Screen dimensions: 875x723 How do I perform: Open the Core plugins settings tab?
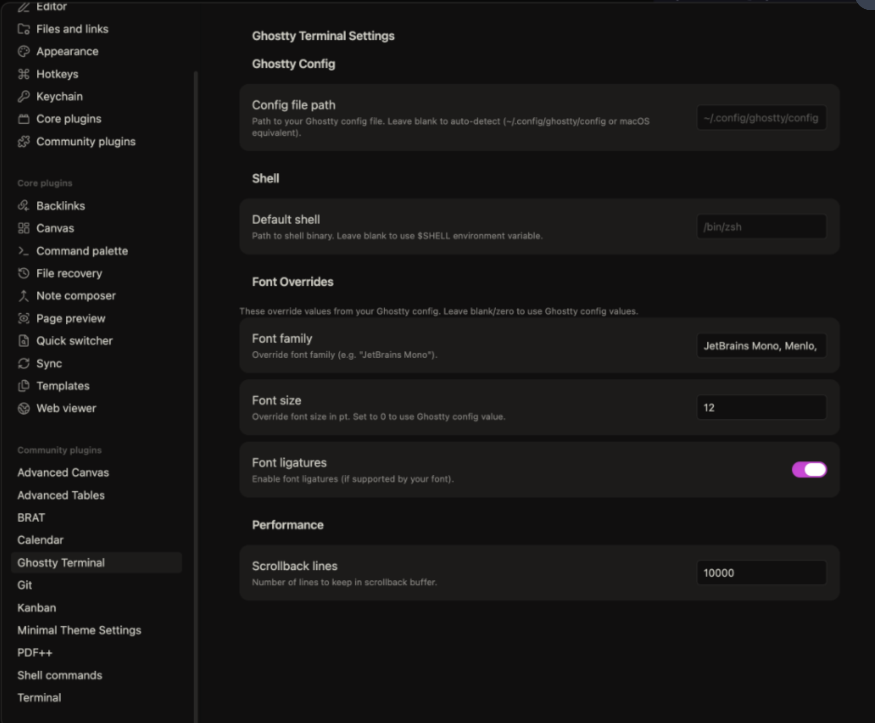click(96, 119)
